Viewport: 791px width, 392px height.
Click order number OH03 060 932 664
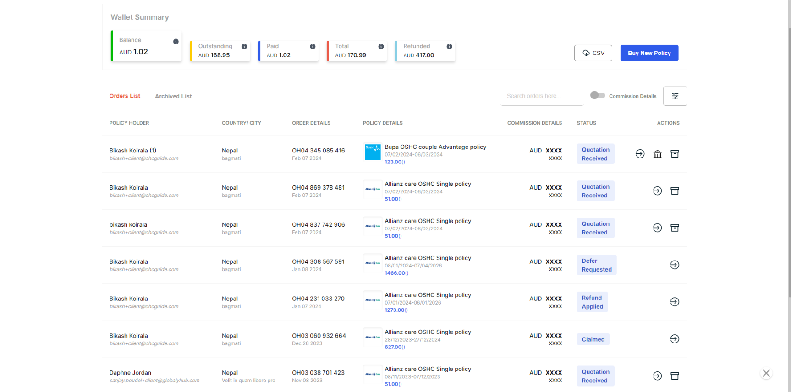(319, 336)
